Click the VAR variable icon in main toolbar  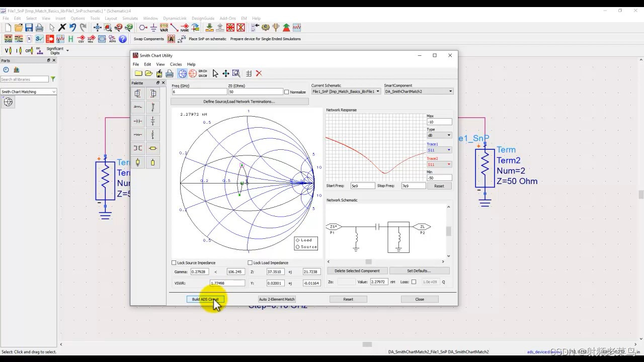click(164, 28)
